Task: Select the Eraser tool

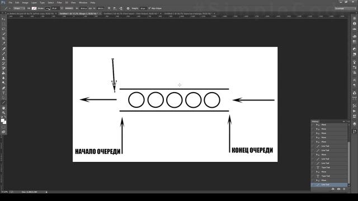Action: click(3, 68)
